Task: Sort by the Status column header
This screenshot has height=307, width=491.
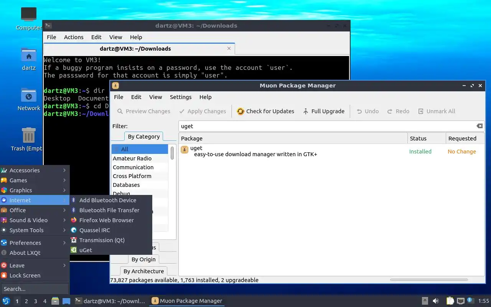Action: point(427,139)
